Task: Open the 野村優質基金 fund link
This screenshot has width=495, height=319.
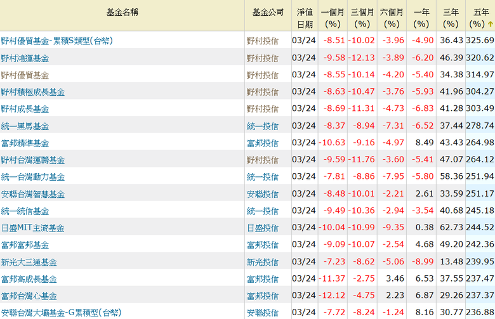Action: click(x=25, y=75)
